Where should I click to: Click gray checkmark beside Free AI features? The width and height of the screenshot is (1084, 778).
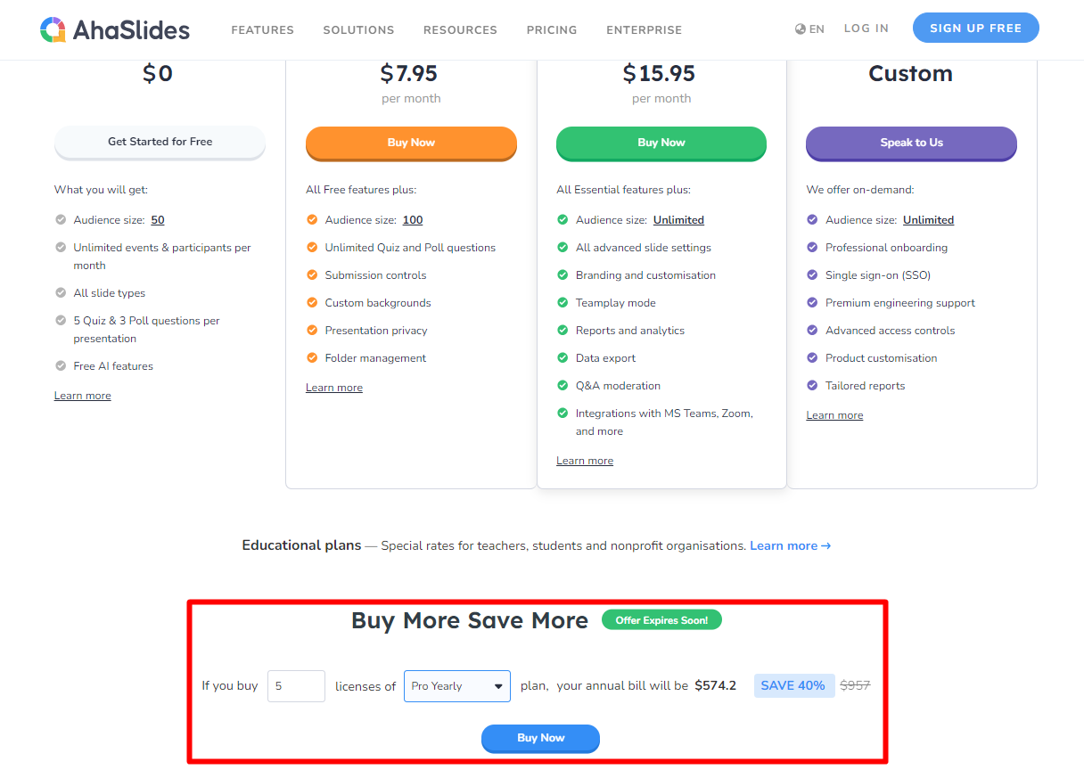(61, 366)
